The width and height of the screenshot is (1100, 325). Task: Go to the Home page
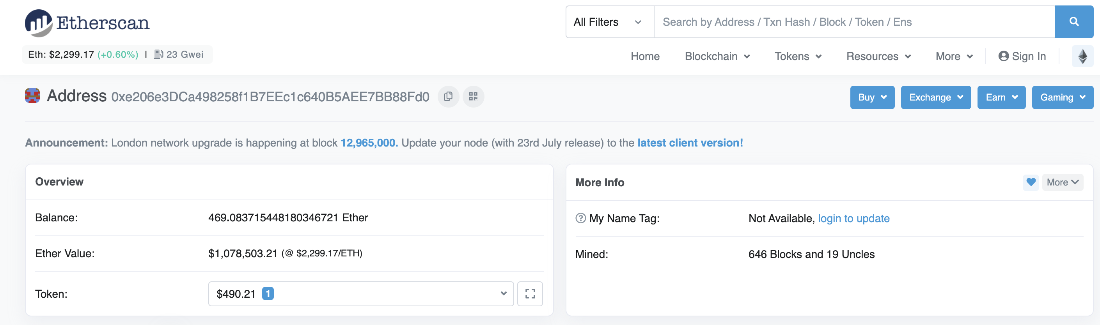click(645, 56)
